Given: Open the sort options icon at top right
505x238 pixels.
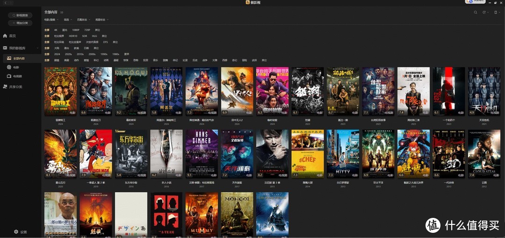Looking at the screenshot, I should click(x=484, y=12).
